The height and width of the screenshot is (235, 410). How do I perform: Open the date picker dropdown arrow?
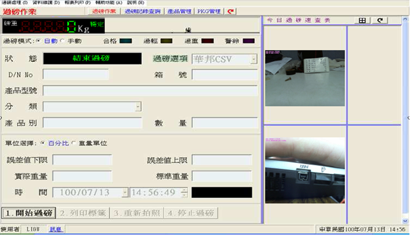tap(125, 193)
